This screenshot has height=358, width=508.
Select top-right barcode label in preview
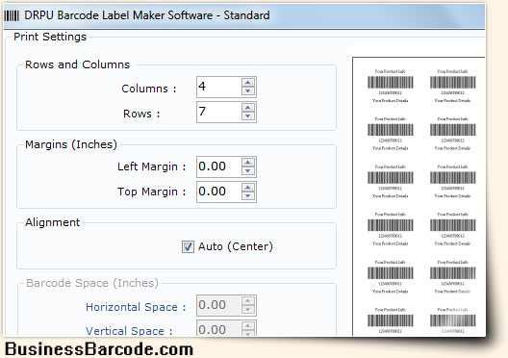click(452, 86)
